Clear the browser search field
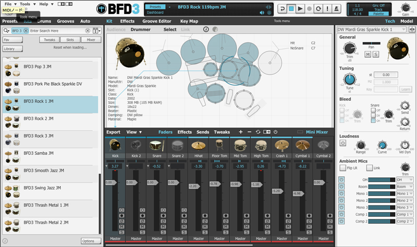 coord(88,31)
